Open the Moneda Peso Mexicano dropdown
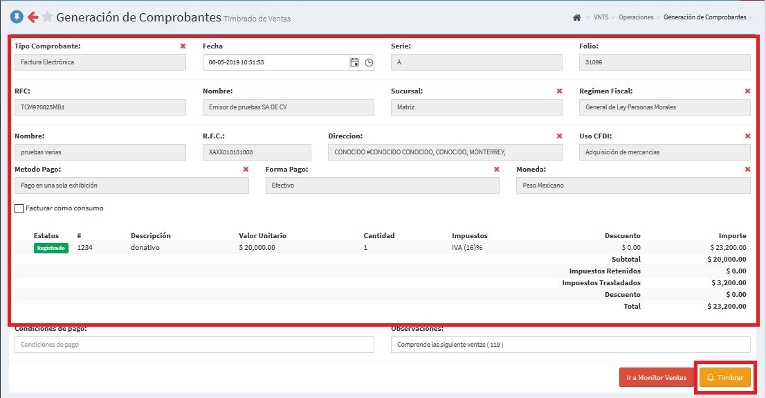This screenshot has height=398, width=766. coord(632,186)
